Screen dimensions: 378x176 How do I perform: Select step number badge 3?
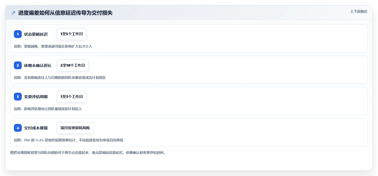[x=18, y=97]
